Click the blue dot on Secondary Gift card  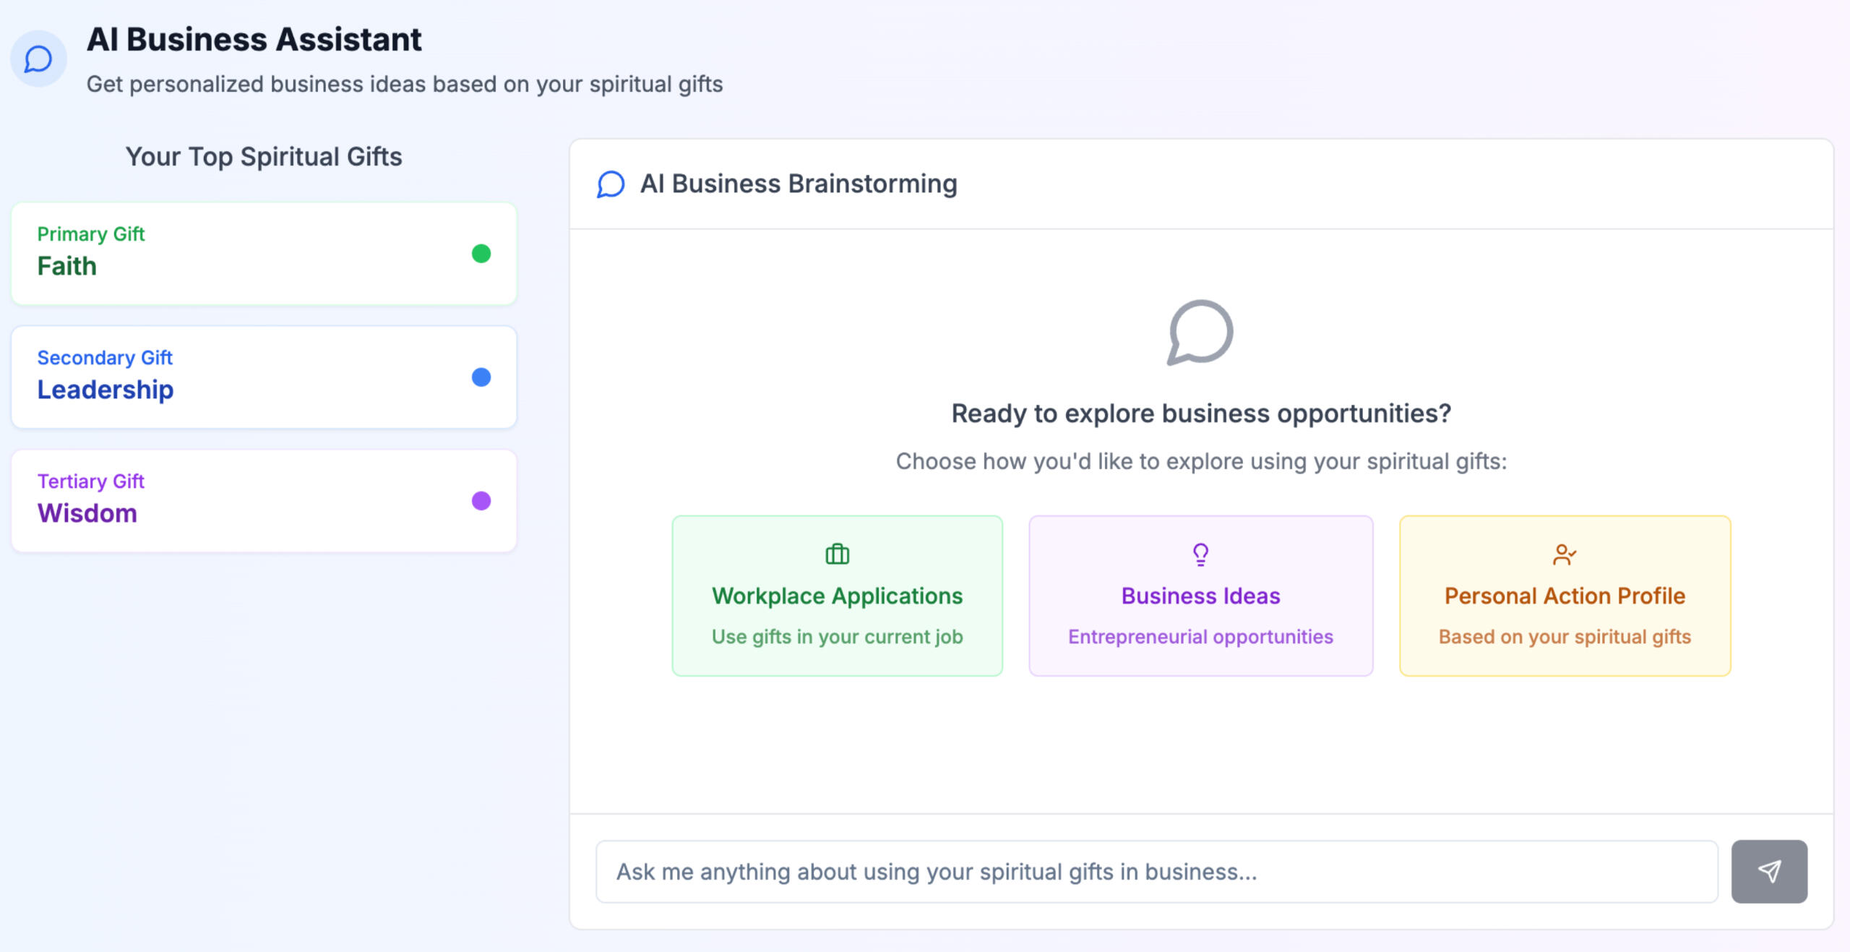tap(481, 377)
